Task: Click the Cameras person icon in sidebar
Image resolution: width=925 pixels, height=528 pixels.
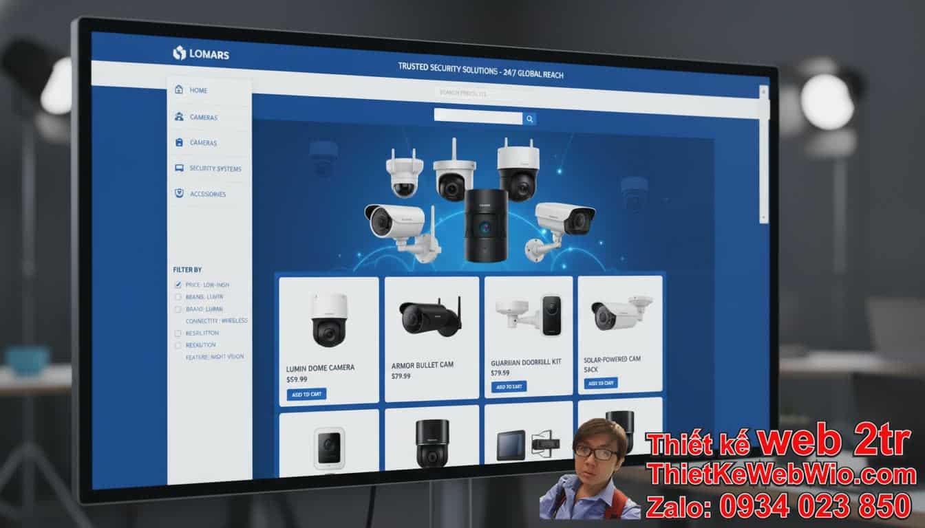Action: tap(178, 115)
